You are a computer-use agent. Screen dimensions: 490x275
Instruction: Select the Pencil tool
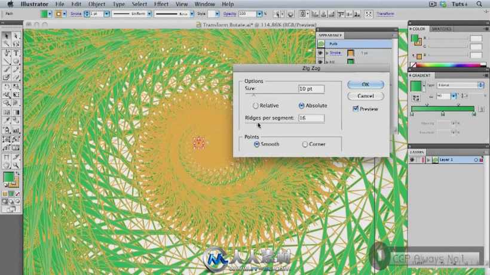[16, 69]
